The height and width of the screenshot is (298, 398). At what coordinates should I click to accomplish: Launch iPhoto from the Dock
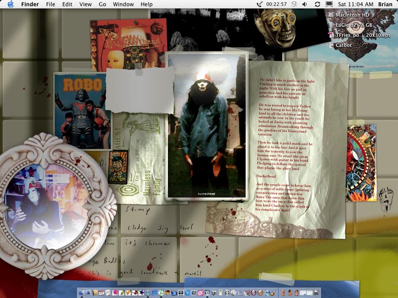pos(167,293)
